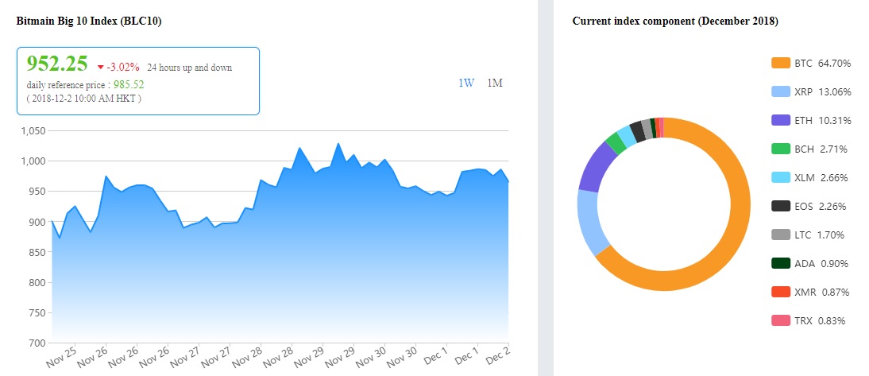The height and width of the screenshot is (376, 869).
Task: Click the daily reference price 985.52
Action: [129, 84]
